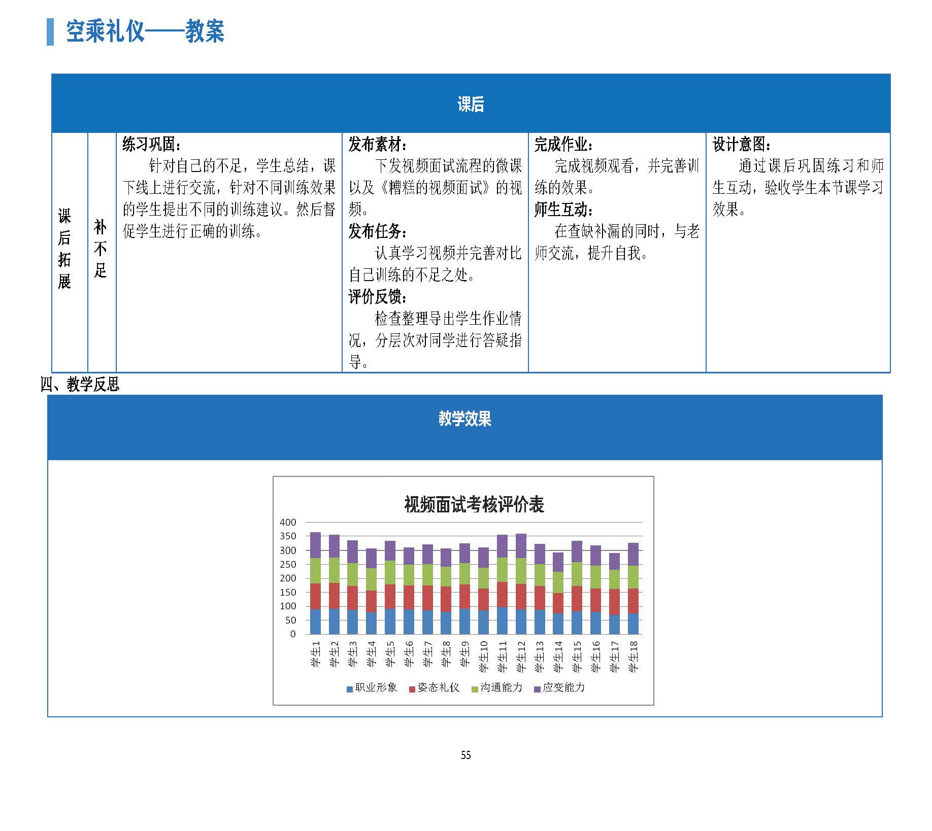Select the heading 师生互动：
The width and height of the screenshot is (932, 831).
coord(564,210)
